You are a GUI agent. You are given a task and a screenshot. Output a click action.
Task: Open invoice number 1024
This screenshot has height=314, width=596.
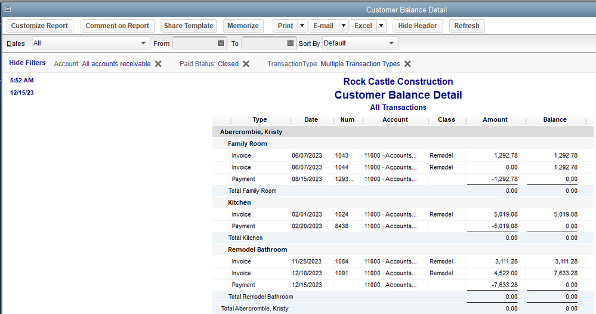(x=403, y=214)
